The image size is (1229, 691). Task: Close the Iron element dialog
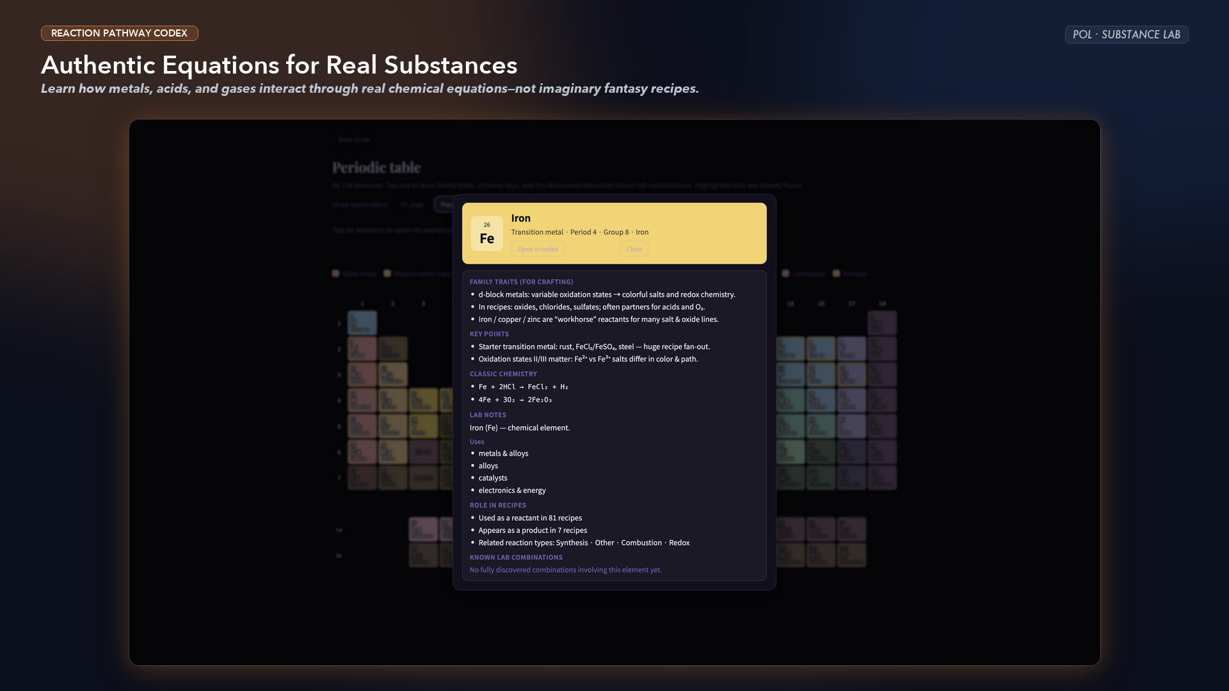click(x=634, y=250)
